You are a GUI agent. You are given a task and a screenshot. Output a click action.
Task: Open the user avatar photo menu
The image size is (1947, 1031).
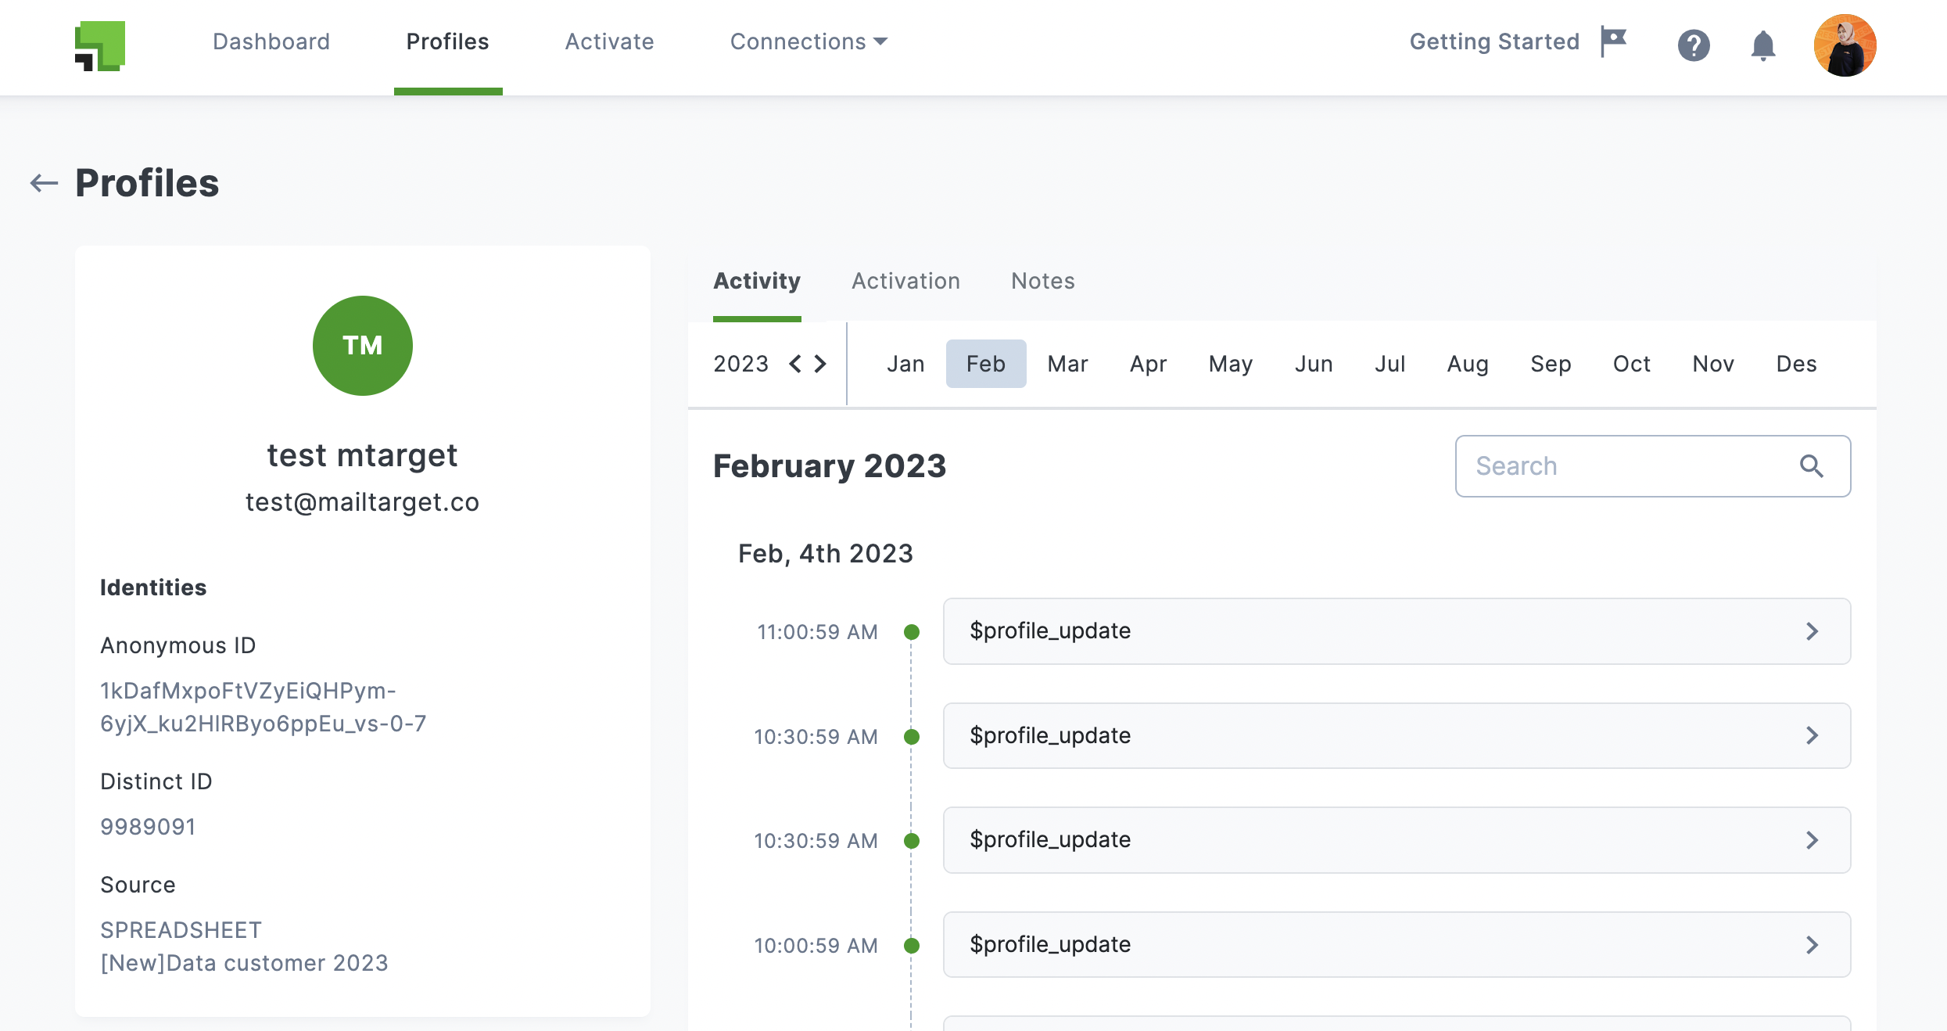pos(1845,45)
